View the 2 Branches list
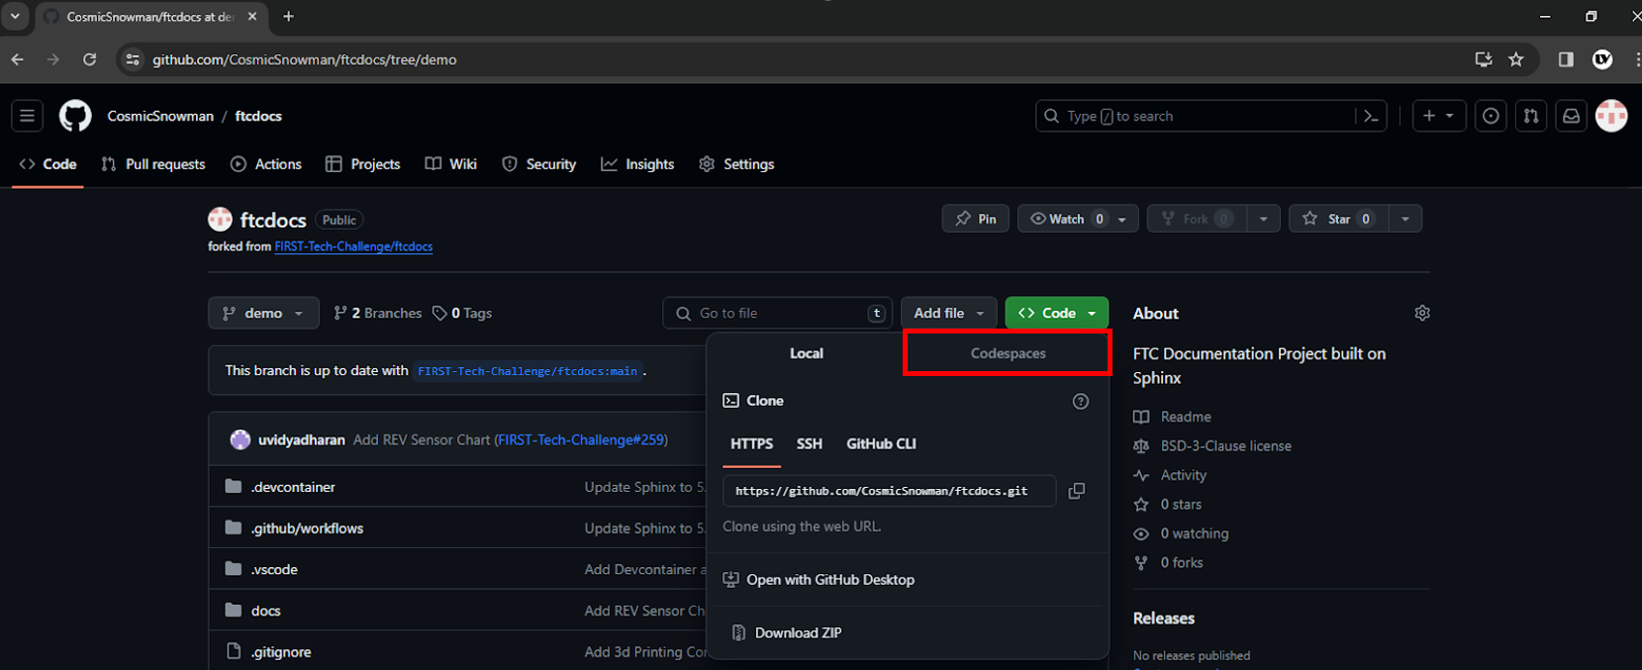 (x=378, y=313)
